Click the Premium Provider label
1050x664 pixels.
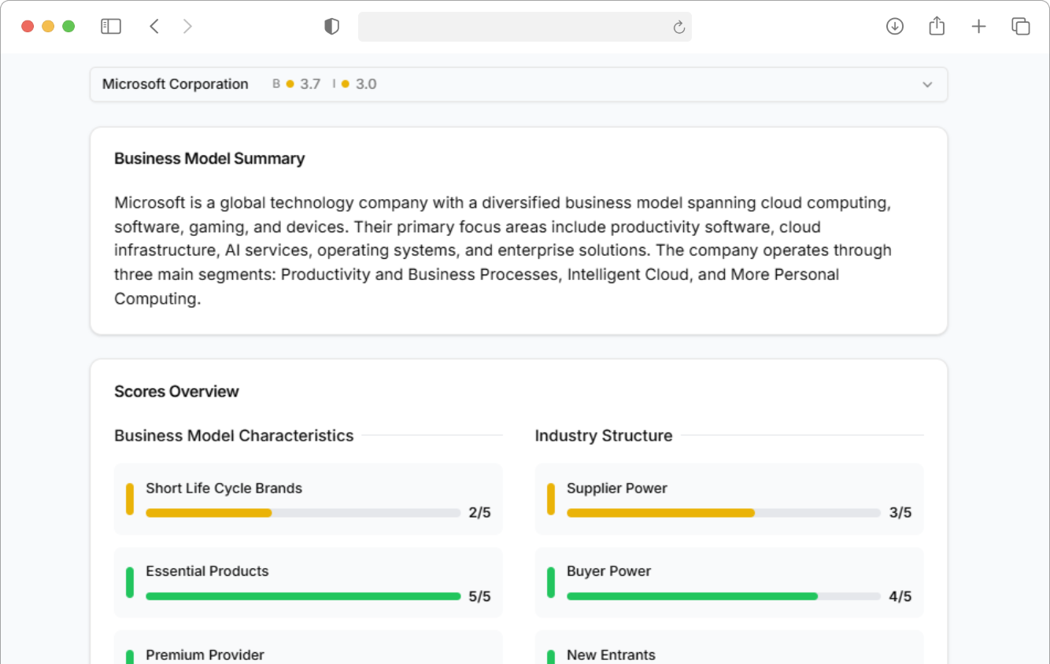pos(205,655)
